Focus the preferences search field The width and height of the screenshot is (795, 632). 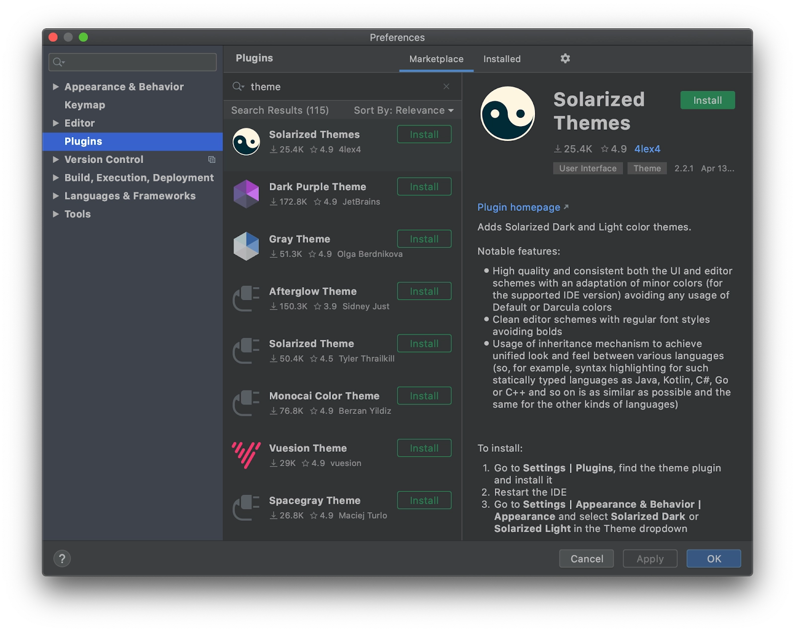pos(133,62)
